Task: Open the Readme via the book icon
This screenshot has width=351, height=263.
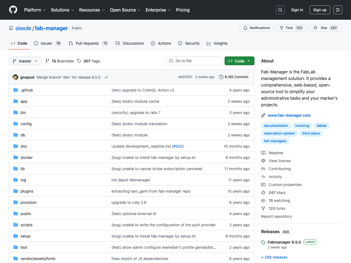Action: 263,153
